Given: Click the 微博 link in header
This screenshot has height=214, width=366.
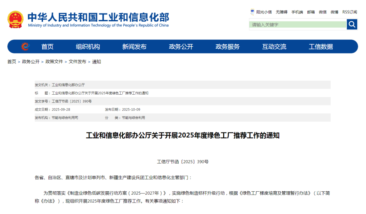Looking at the screenshot, I should (x=334, y=12).
